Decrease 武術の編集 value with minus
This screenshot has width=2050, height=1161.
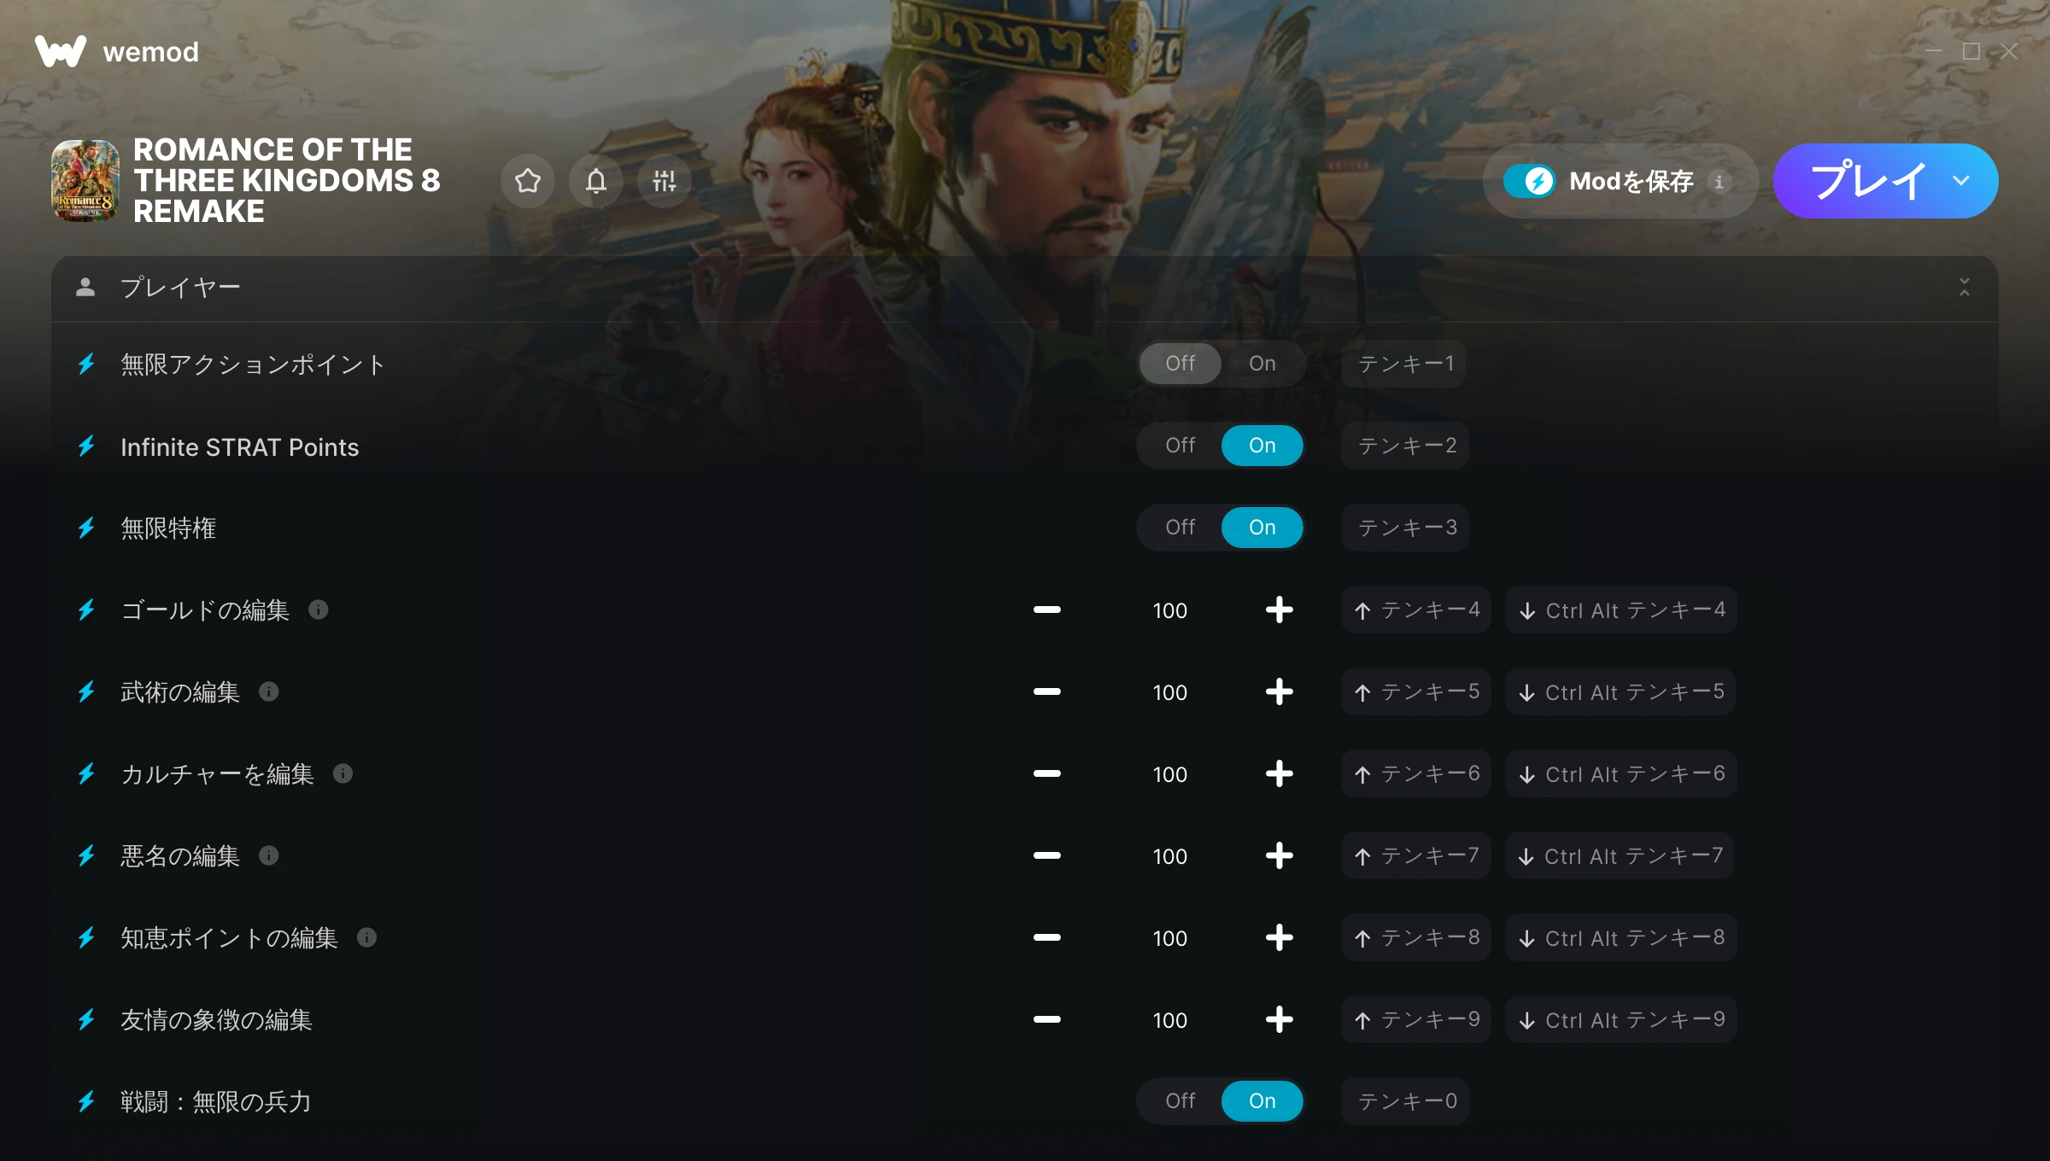click(x=1047, y=691)
